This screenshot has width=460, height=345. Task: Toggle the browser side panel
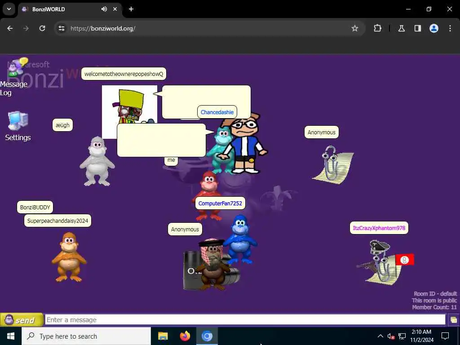(x=418, y=28)
